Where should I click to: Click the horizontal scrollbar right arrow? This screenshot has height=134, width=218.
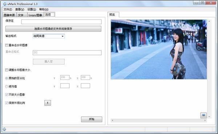tap(205, 121)
